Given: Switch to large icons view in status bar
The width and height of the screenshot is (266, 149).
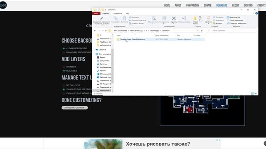Looking at the screenshot, I should (256, 94).
